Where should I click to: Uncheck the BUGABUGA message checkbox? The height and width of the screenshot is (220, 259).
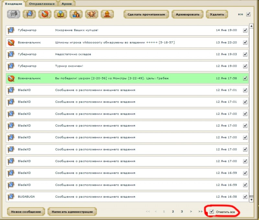point(245,197)
